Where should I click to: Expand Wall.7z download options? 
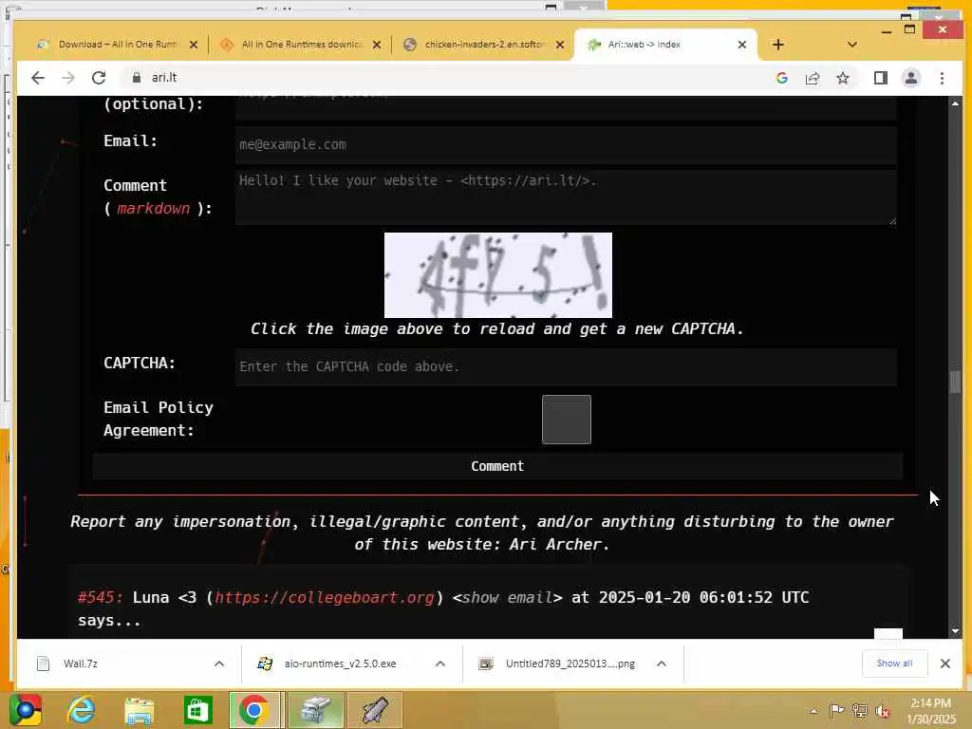pos(219,664)
